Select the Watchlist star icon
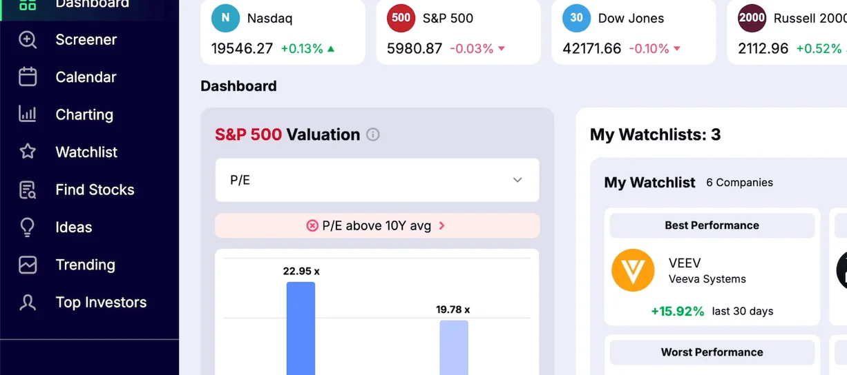847x375 pixels. point(28,152)
